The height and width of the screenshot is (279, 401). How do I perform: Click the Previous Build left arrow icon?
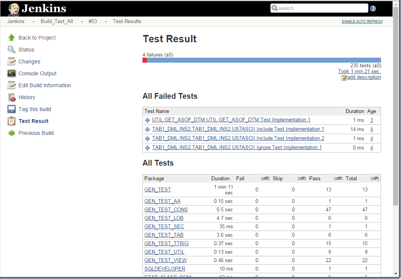12,133
